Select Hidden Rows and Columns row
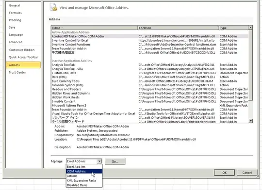Viewport: 262px width, 190px height. pos(150,94)
